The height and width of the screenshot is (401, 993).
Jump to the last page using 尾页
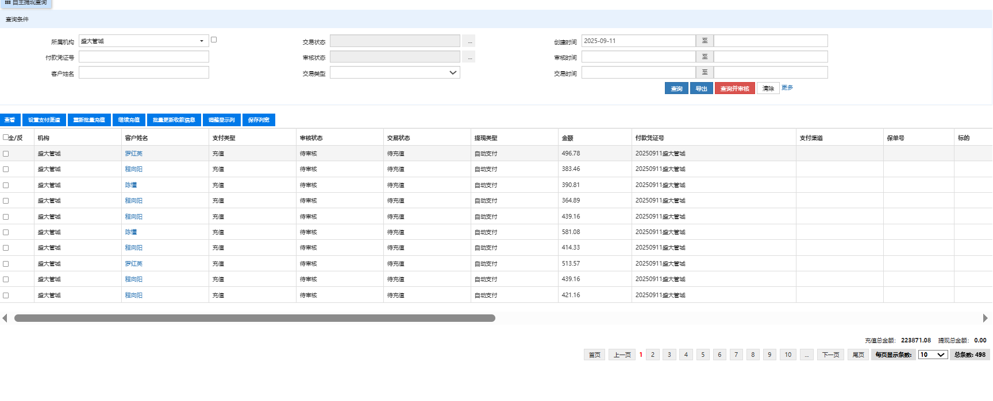coord(858,355)
